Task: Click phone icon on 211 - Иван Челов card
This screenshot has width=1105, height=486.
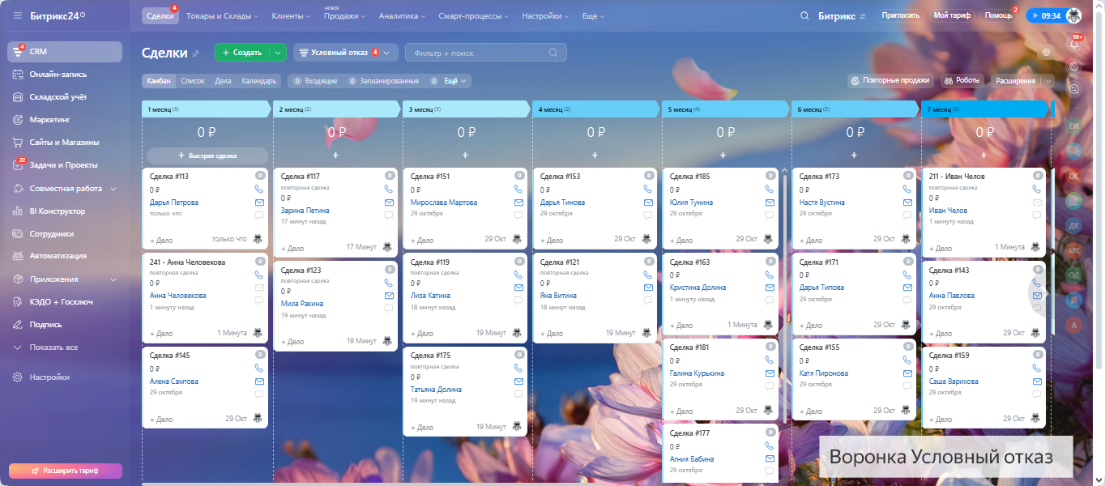Action: [x=1037, y=189]
